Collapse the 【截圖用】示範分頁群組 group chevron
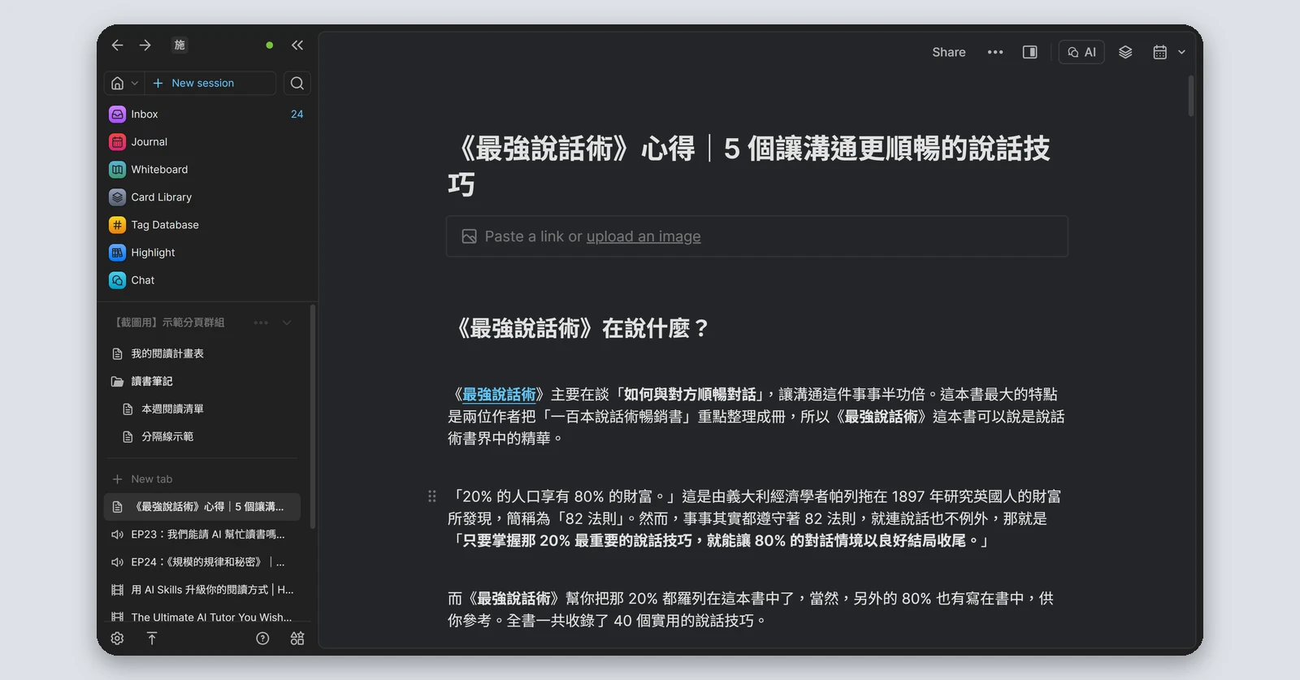This screenshot has width=1300, height=680. 287,323
